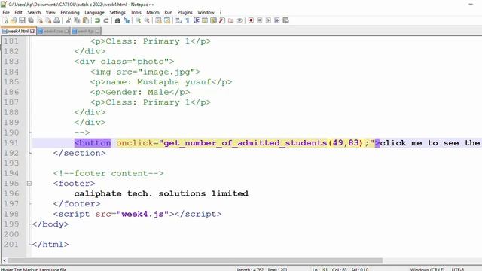The height and width of the screenshot is (271, 482).
Task: Undo last change with green arrow
Action: coord(97,20)
